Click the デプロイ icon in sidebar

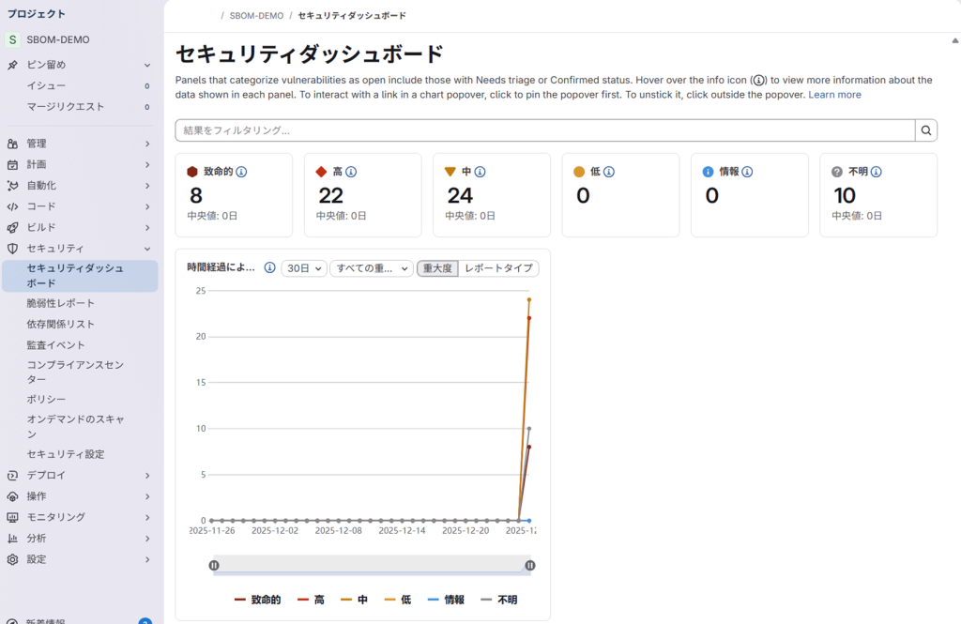pyautogui.click(x=12, y=475)
